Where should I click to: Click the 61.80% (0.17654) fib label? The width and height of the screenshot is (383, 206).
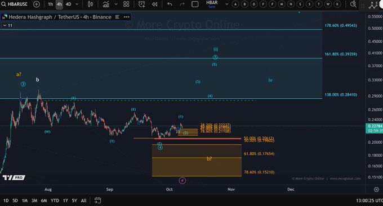pyautogui.click(x=259, y=154)
